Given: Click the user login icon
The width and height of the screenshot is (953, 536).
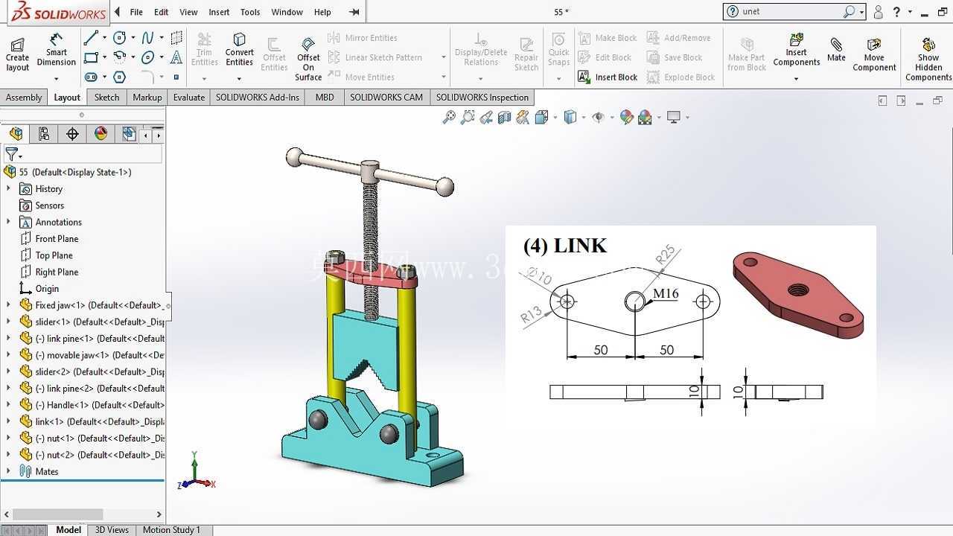Looking at the screenshot, I should tap(879, 12).
